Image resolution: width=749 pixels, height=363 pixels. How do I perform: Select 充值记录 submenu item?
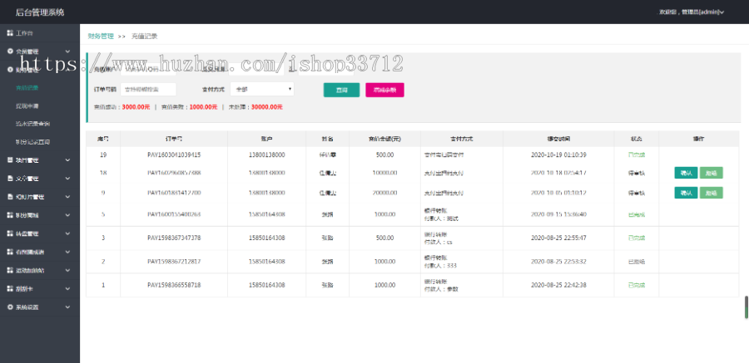(x=27, y=88)
